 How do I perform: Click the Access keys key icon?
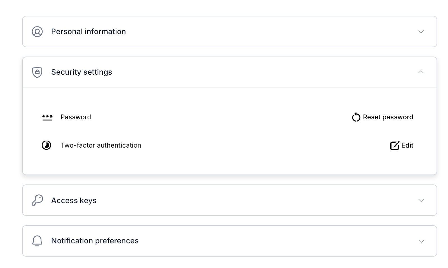37,200
